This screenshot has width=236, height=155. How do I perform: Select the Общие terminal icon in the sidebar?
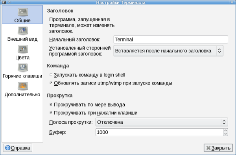click(22, 12)
